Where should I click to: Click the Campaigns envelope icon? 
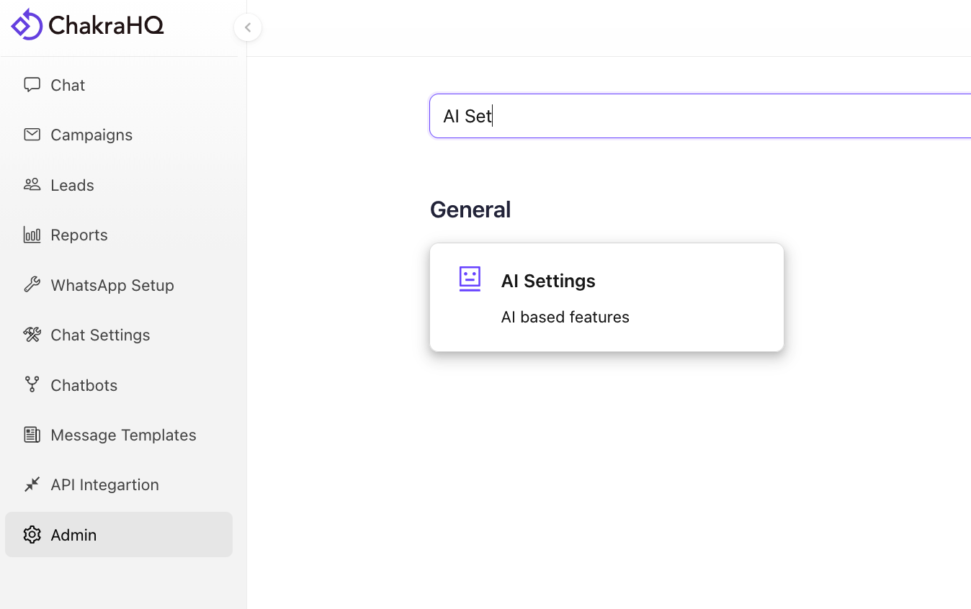click(x=32, y=135)
